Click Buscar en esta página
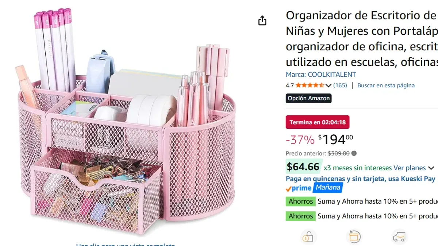438x246 pixels. point(386,85)
